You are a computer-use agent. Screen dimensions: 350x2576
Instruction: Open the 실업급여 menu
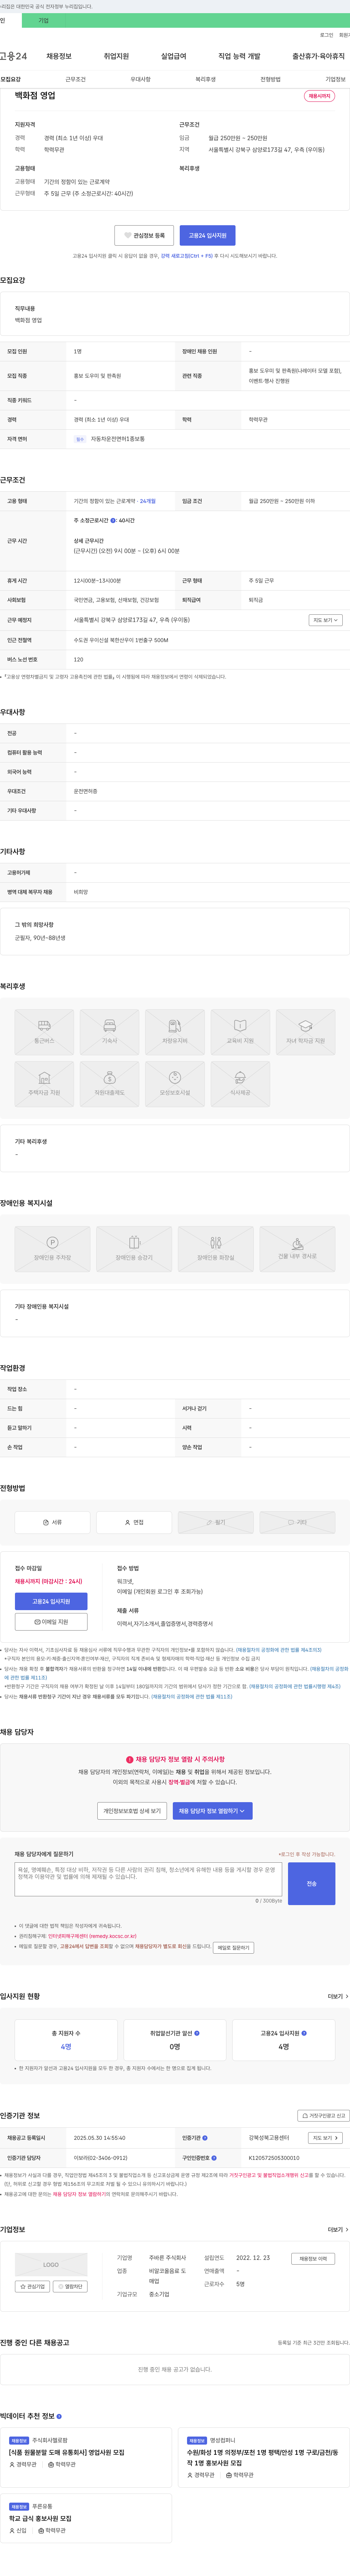point(174,56)
